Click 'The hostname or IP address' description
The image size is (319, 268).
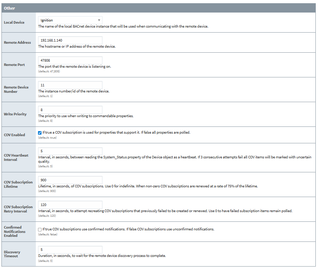(x=77, y=46)
